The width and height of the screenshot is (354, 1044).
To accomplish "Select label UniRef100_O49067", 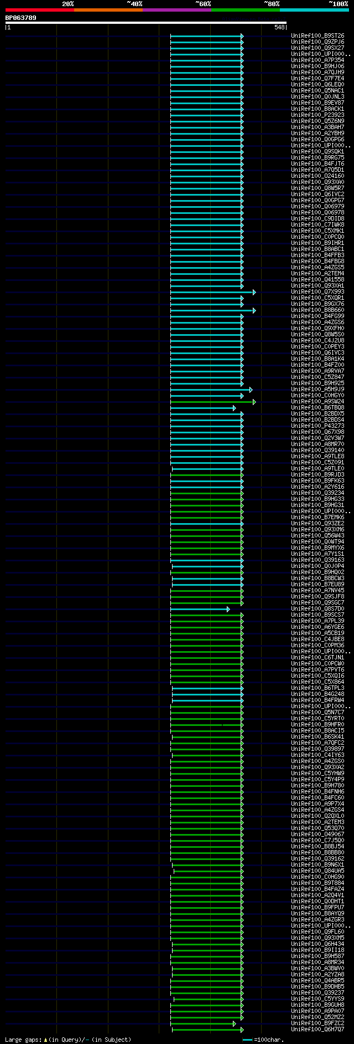I will pyautogui.click(x=317, y=835).
